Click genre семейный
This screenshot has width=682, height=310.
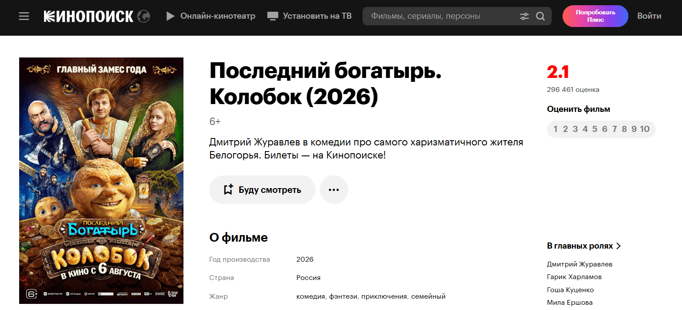click(428, 297)
